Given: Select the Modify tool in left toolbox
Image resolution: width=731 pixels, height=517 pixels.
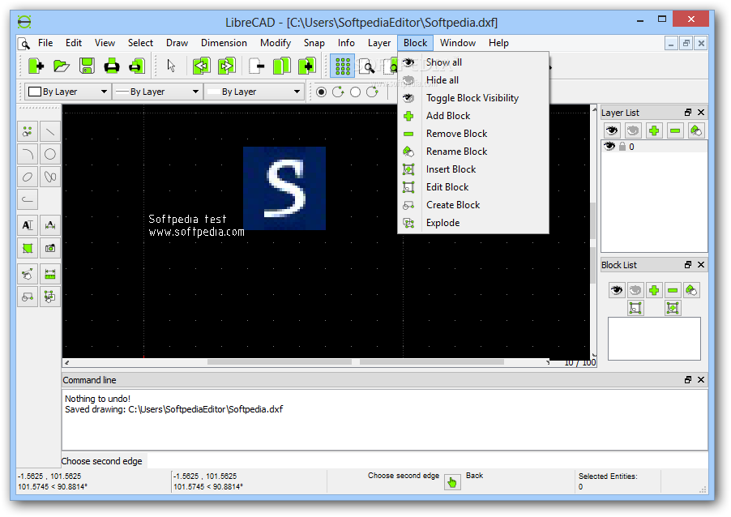Looking at the screenshot, I should click(28, 274).
